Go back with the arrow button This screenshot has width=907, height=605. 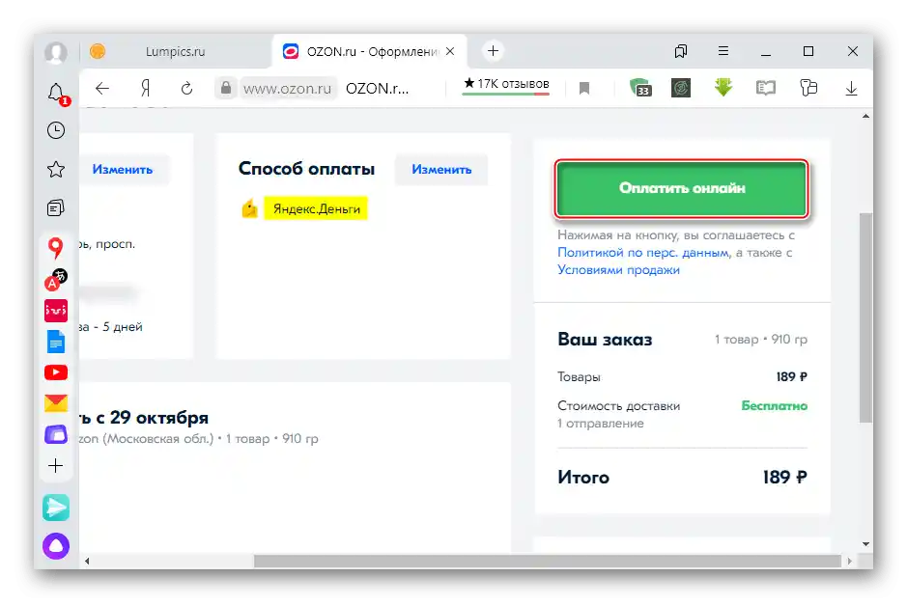(x=102, y=89)
